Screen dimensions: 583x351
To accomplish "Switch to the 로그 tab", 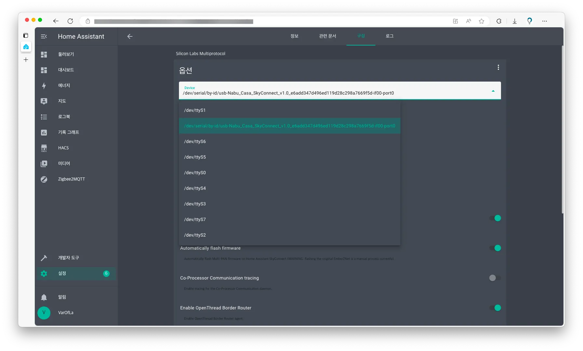I will coord(390,36).
